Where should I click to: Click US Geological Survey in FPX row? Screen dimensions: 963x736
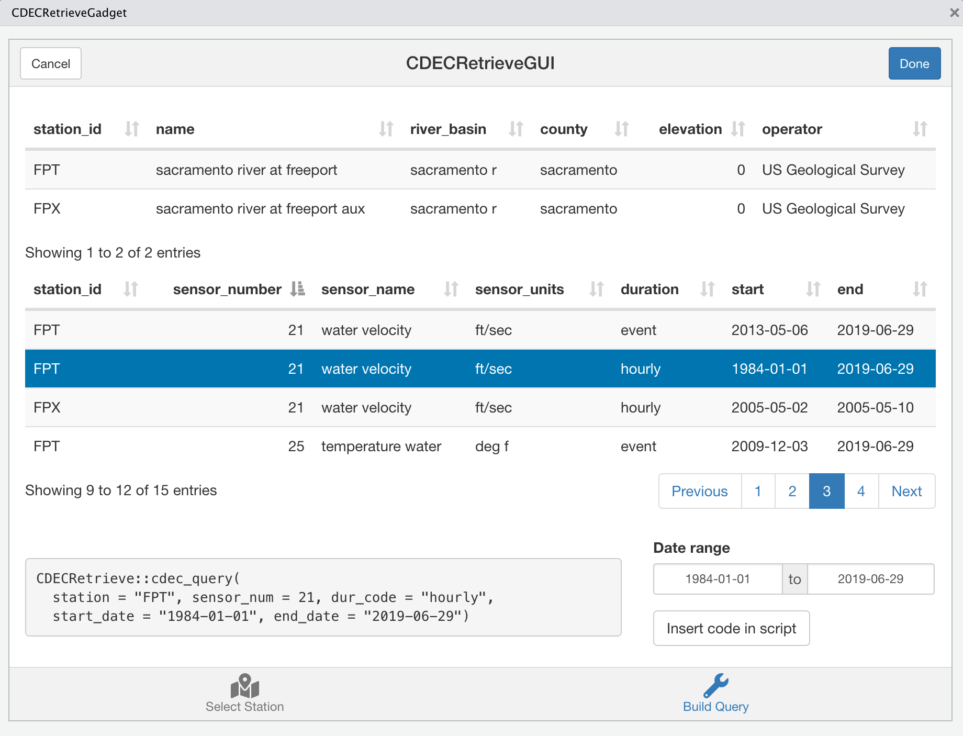[833, 209]
